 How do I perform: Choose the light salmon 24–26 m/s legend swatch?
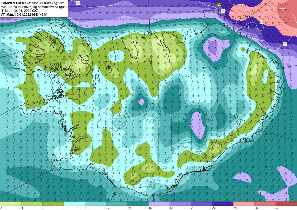pyautogui.click(x=244, y=204)
